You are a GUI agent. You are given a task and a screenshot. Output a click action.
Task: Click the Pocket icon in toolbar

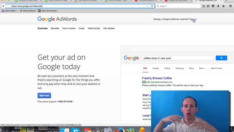tap(213, 6)
